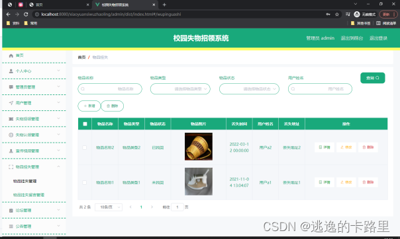Viewport: 400px width, 239px height.
Task: Click 首页 in the breadcrumb
Action: pos(81,57)
